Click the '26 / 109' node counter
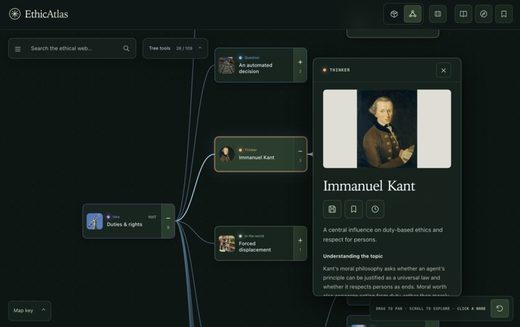This screenshot has width=520, height=327. [184, 48]
